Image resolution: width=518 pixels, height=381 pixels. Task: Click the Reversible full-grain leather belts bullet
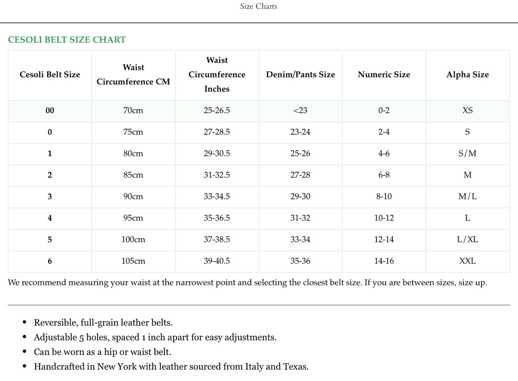pyautogui.click(x=103, y=323)
